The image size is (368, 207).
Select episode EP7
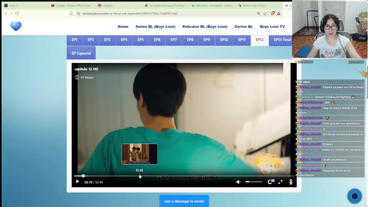point(174,40)
